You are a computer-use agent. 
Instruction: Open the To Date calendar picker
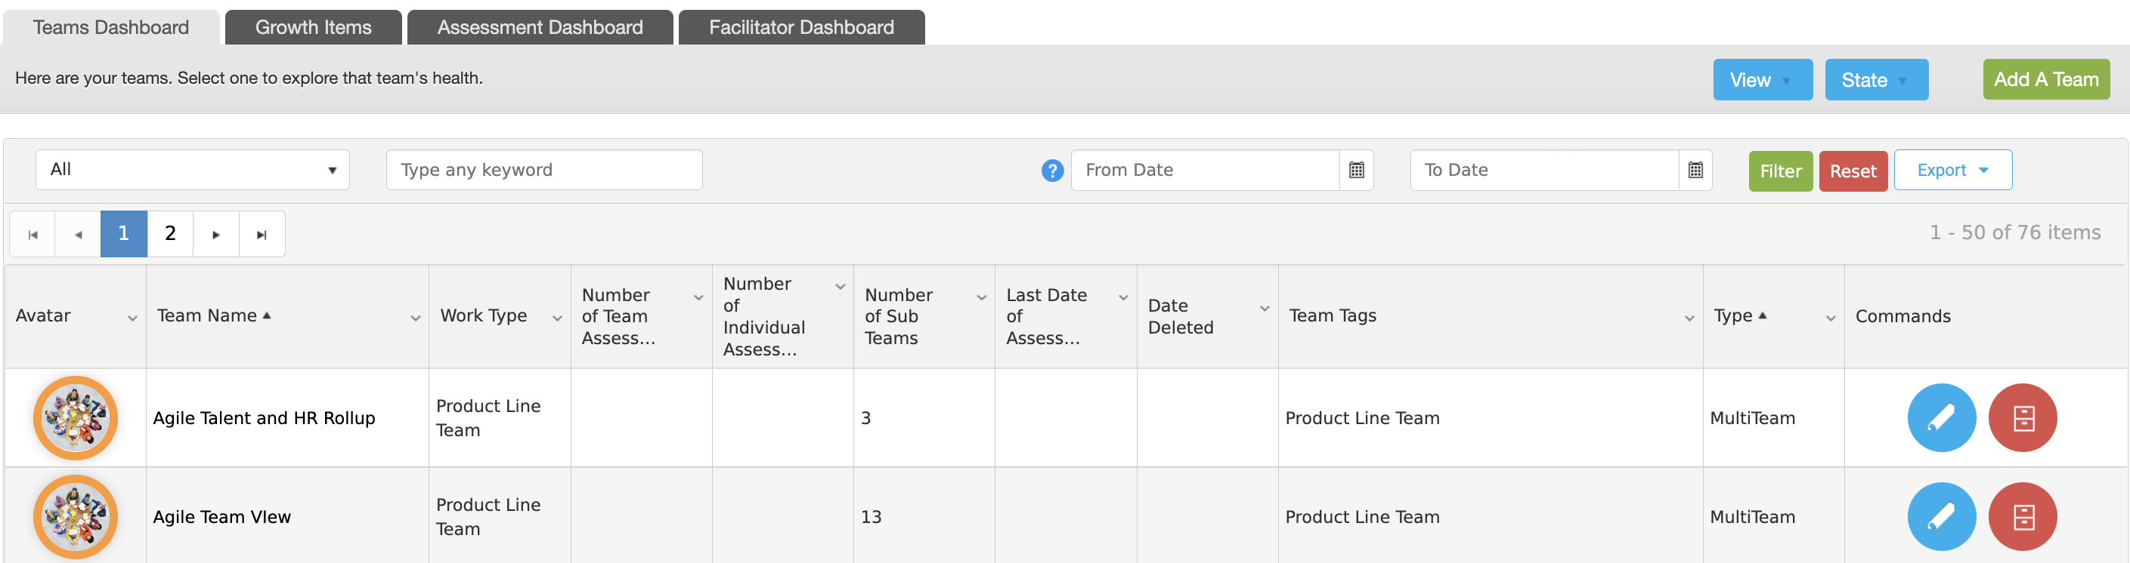pos(1695,170)
